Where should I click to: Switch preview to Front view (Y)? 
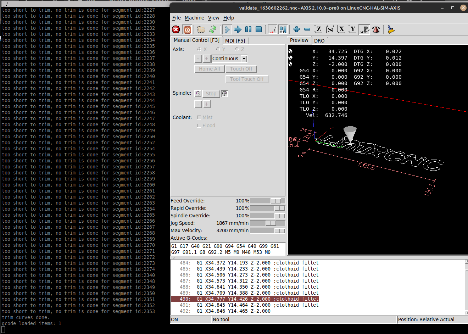coord(352,29)
